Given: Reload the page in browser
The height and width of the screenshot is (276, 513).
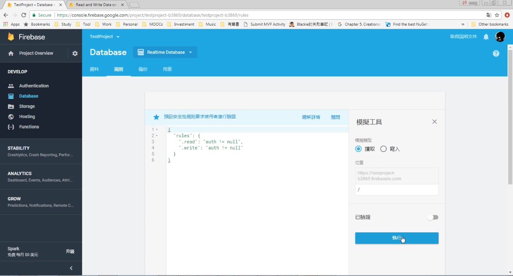Looking at the screenshot, I should 24,15.
